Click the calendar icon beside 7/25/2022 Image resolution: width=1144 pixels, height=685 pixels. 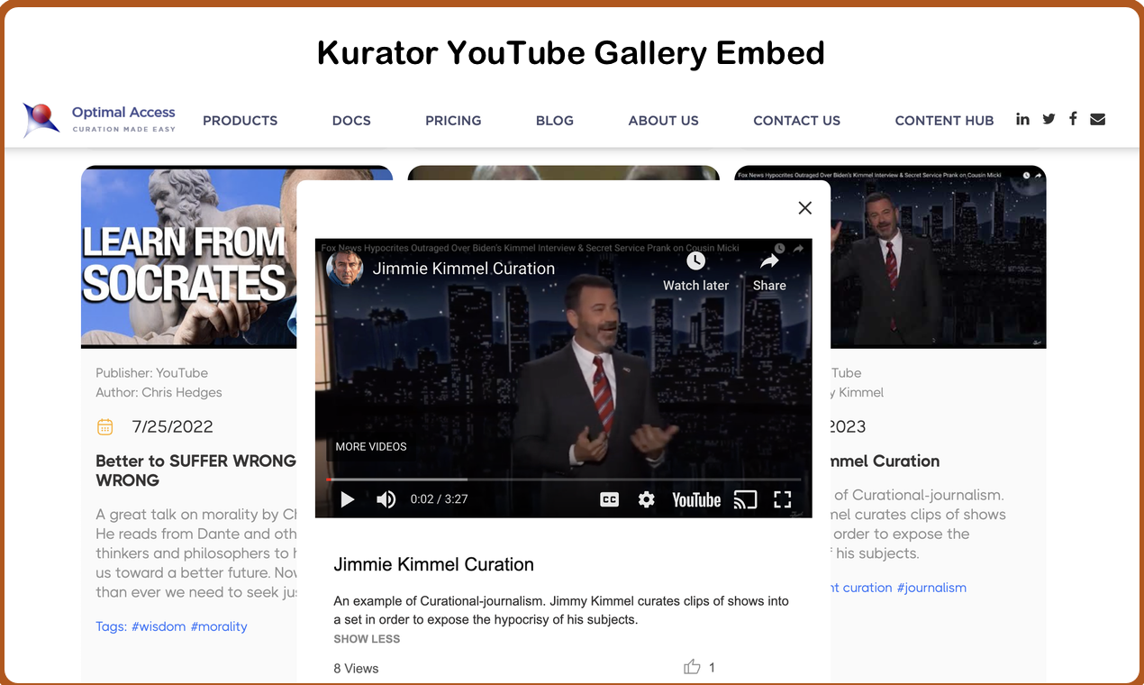[x=104, y=427]
